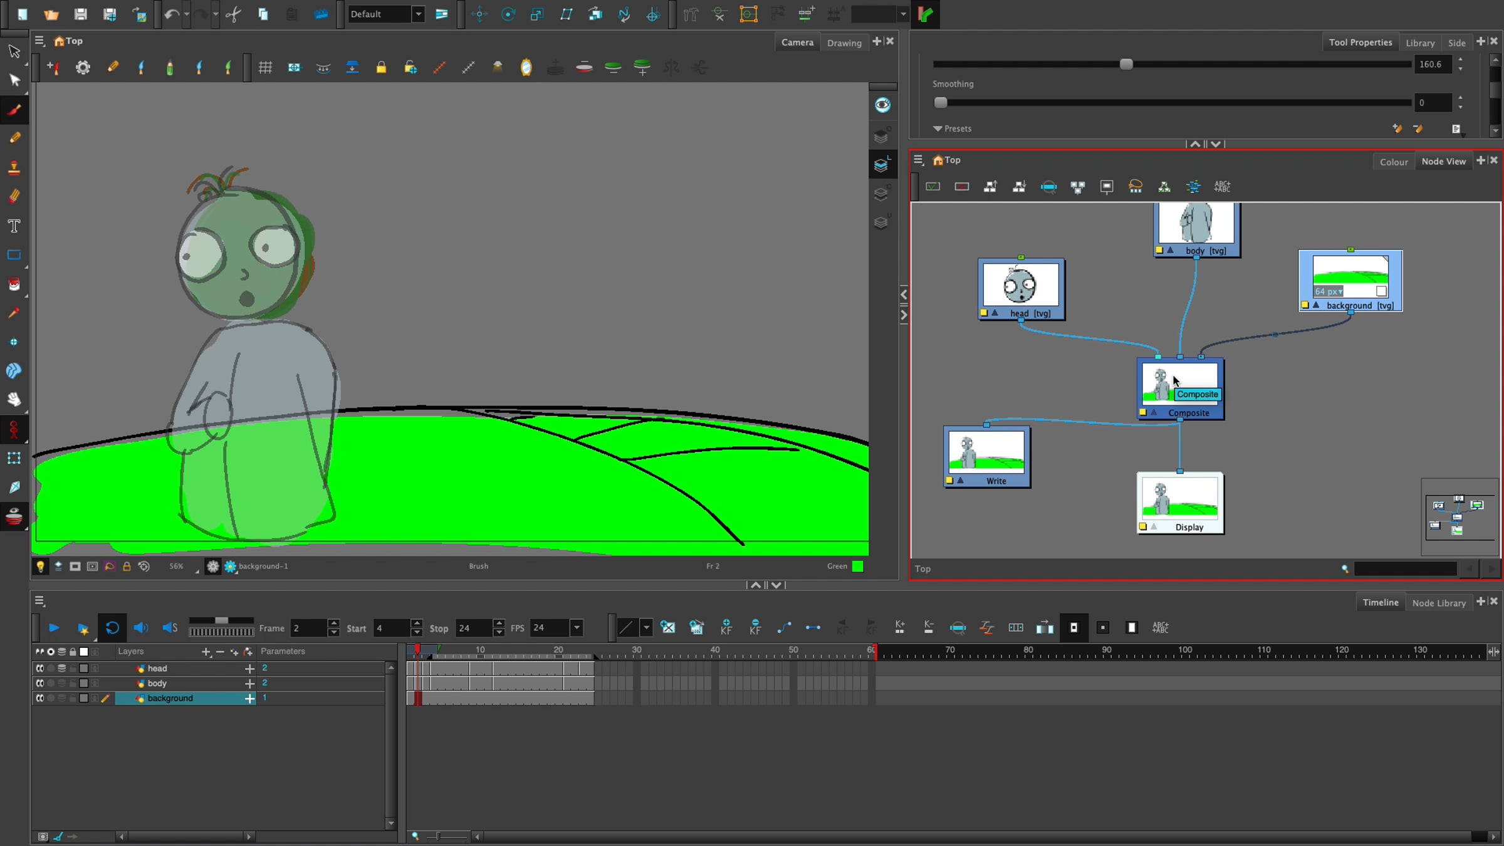Open the Default workspace dropdown
This screenshot has height=846, width=1504.
coord(418,14)
